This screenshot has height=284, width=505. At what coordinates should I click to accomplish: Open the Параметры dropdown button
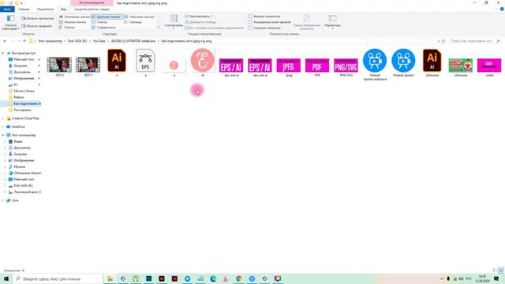(333, 22)
